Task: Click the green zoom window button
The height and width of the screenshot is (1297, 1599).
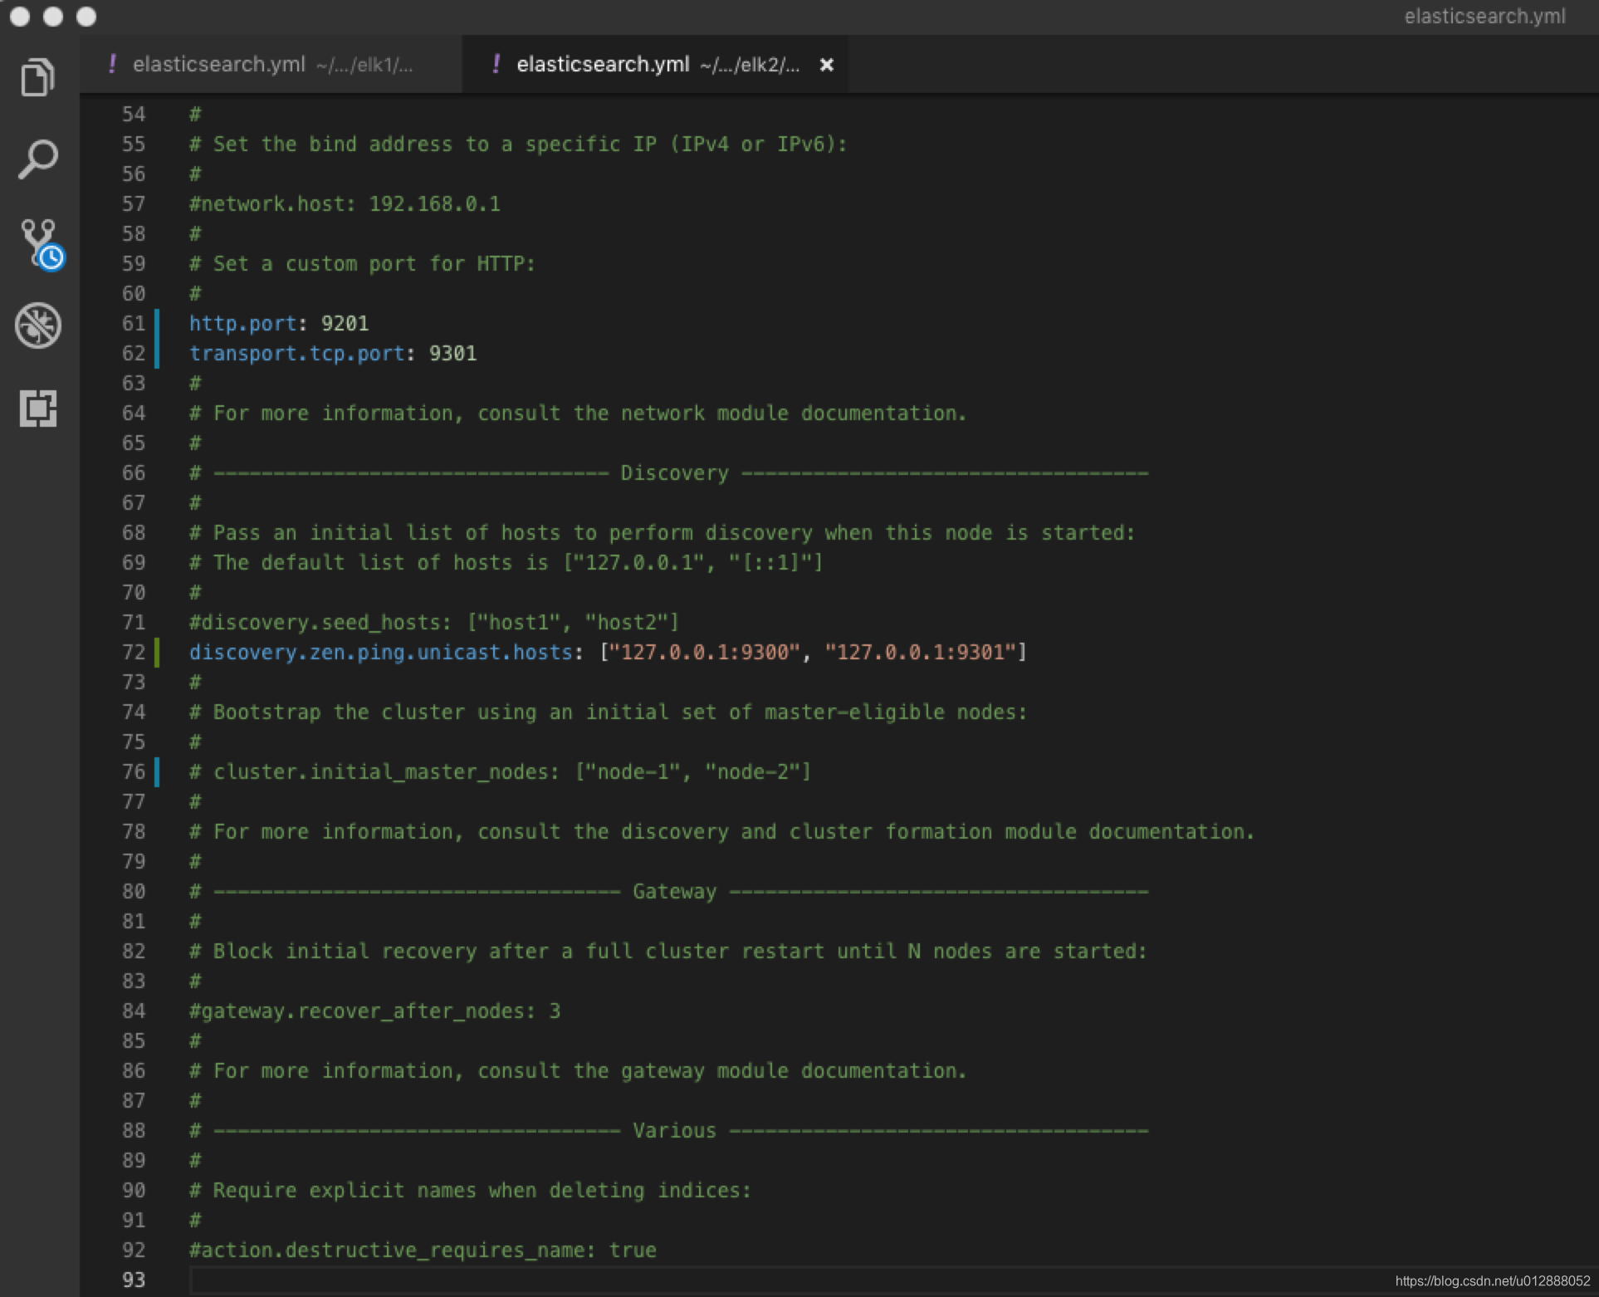Action: [x=86, y=17]
